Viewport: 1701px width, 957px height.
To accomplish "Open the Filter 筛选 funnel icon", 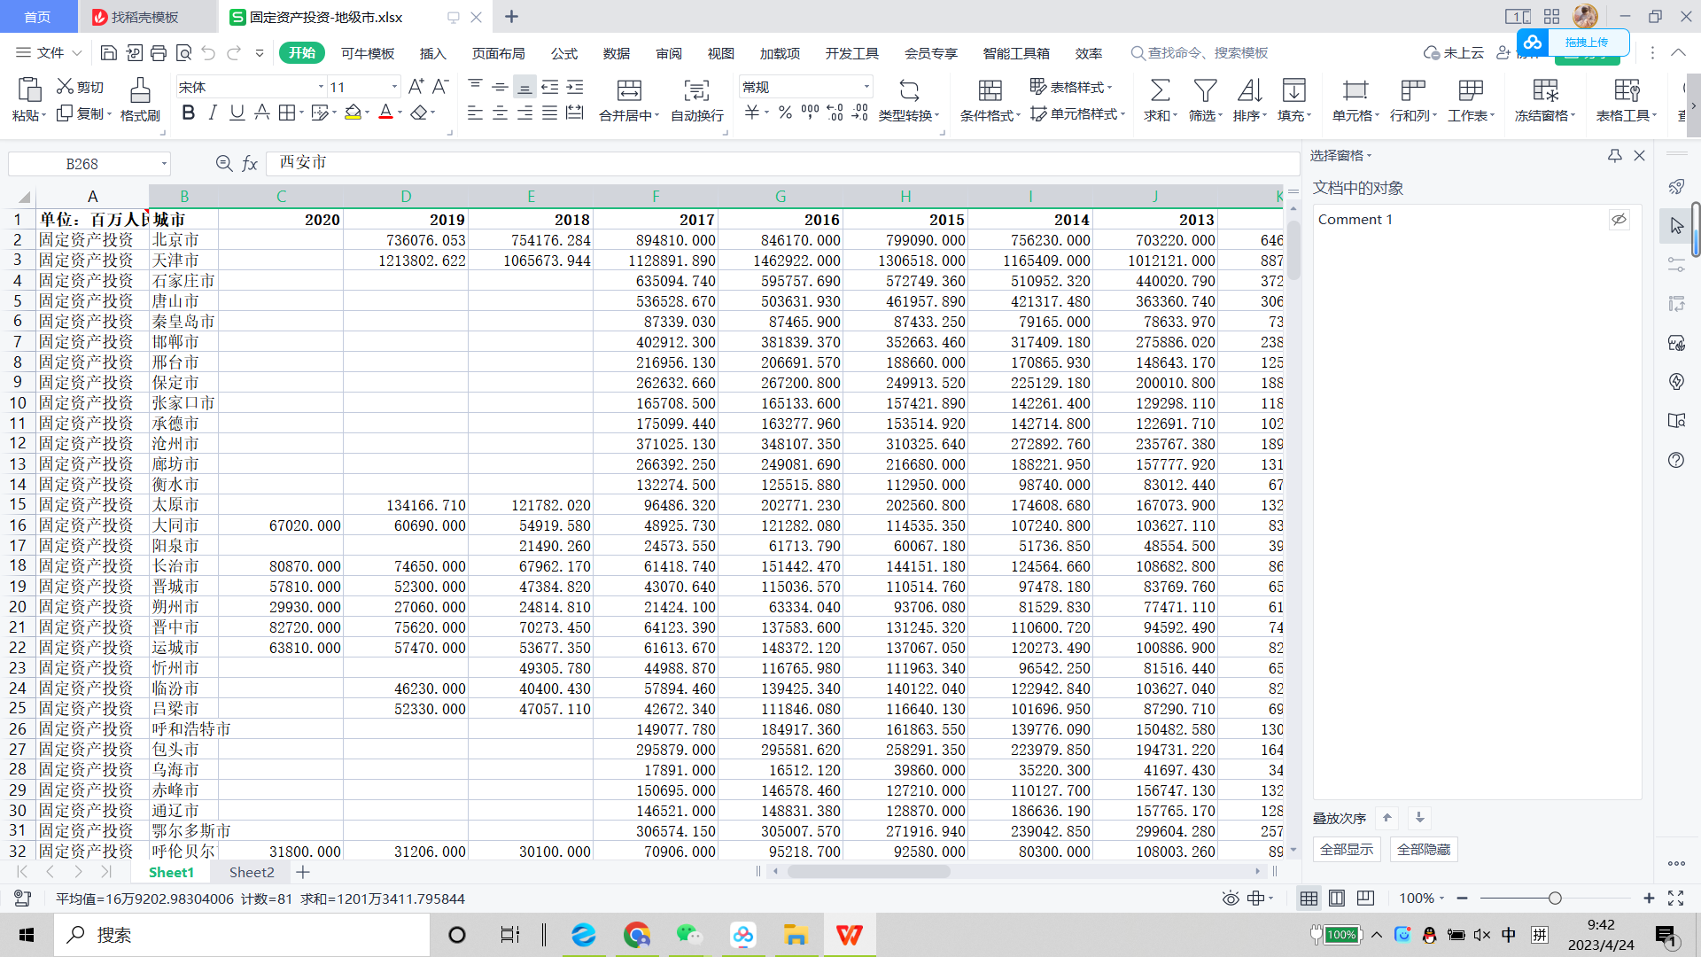I will [x=1205, y=90].
